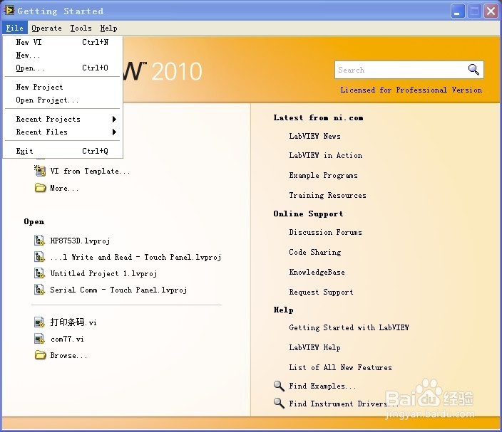
Task: Open Serial Comm - Touch Panel.lvproj
Action: 119,290
